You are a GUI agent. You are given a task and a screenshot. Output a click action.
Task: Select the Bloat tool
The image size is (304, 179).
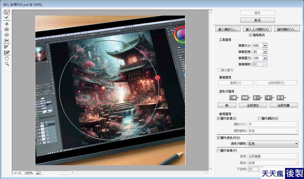pyautogui.click(x=7, y=35)
